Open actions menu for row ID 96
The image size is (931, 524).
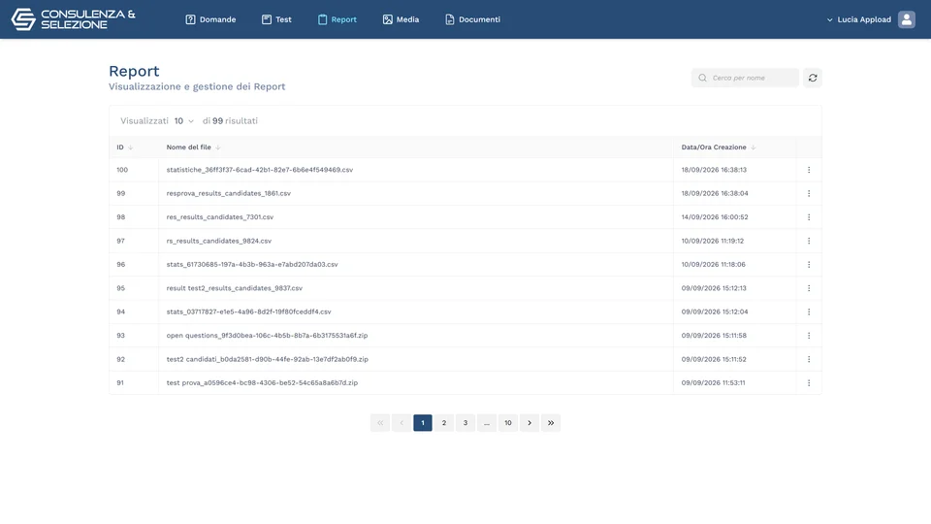coord(809,264)
